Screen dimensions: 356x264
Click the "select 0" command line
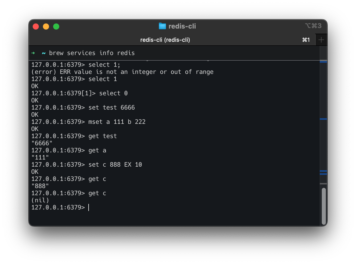click(x=79, y=93)
